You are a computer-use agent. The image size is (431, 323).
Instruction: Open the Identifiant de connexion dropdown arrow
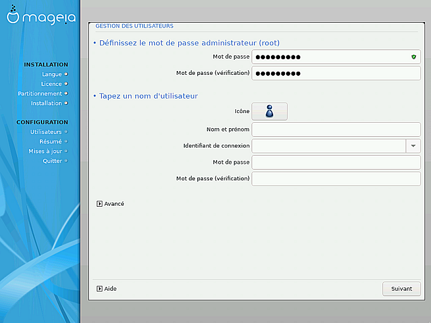[x=413, y=146]
